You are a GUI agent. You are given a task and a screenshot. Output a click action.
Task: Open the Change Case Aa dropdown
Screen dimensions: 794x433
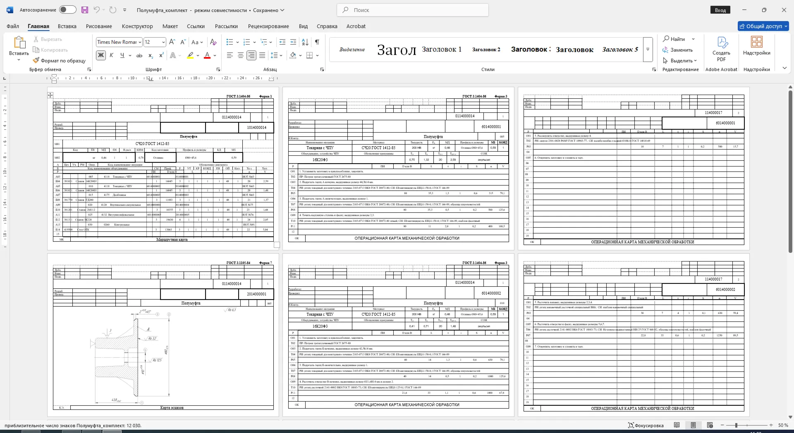pyautogui.click(x=197, y=42)
